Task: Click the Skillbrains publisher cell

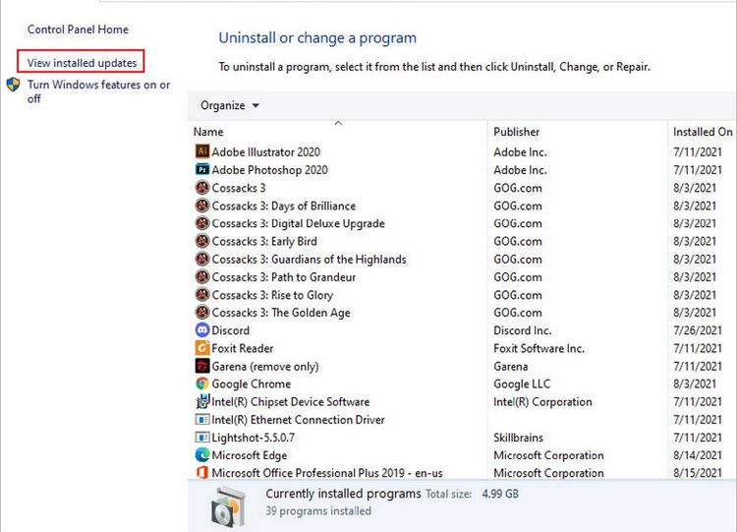Action: click(518, 438)
